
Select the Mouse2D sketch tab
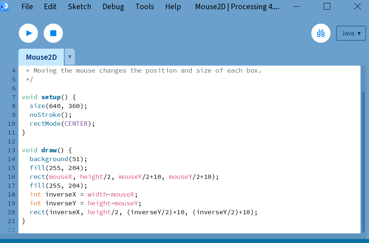(41, 57)
